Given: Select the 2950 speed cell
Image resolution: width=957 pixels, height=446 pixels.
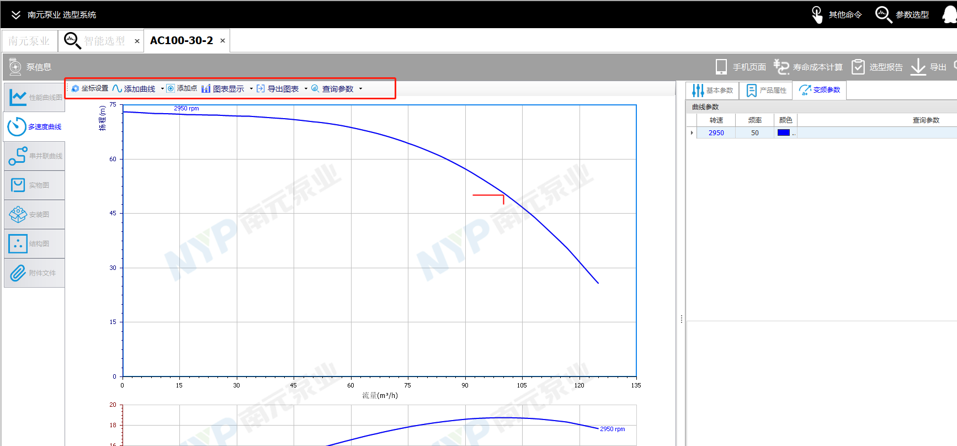Looking at the screenshot, I should tap(716, 132).
